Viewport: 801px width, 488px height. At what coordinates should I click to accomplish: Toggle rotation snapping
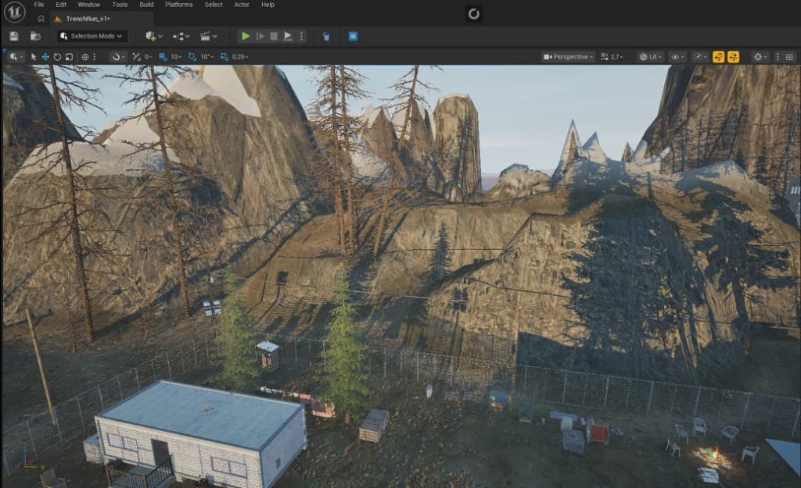[192, 56]
